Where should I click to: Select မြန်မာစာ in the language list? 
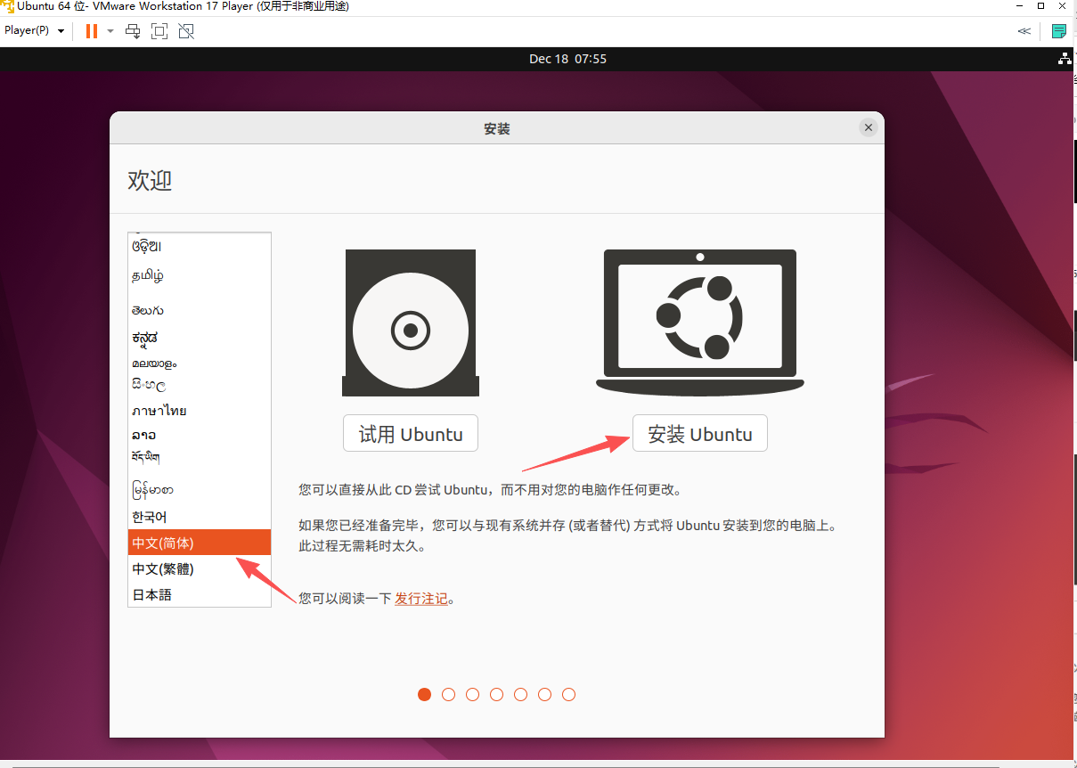(x=200, y=489)
